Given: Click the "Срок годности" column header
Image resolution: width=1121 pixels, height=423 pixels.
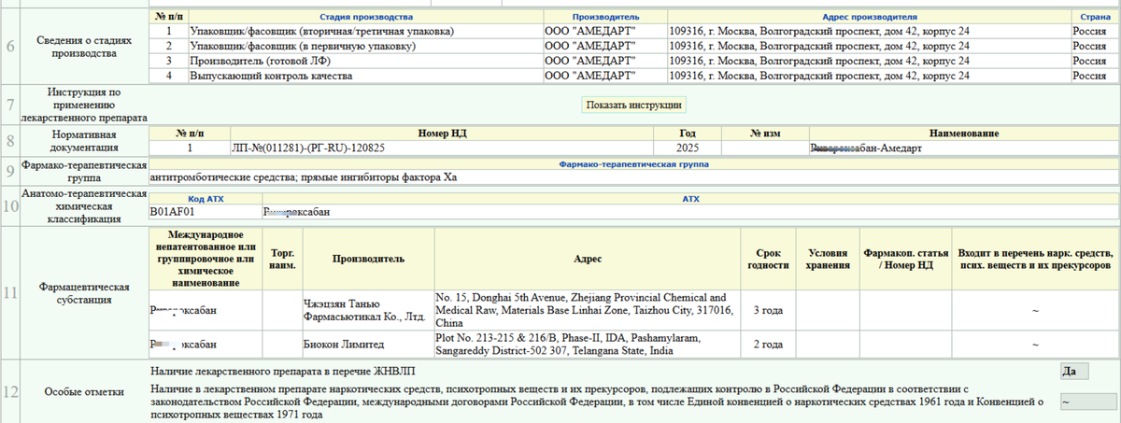Looking at the screenshot, I should point(768,259).
